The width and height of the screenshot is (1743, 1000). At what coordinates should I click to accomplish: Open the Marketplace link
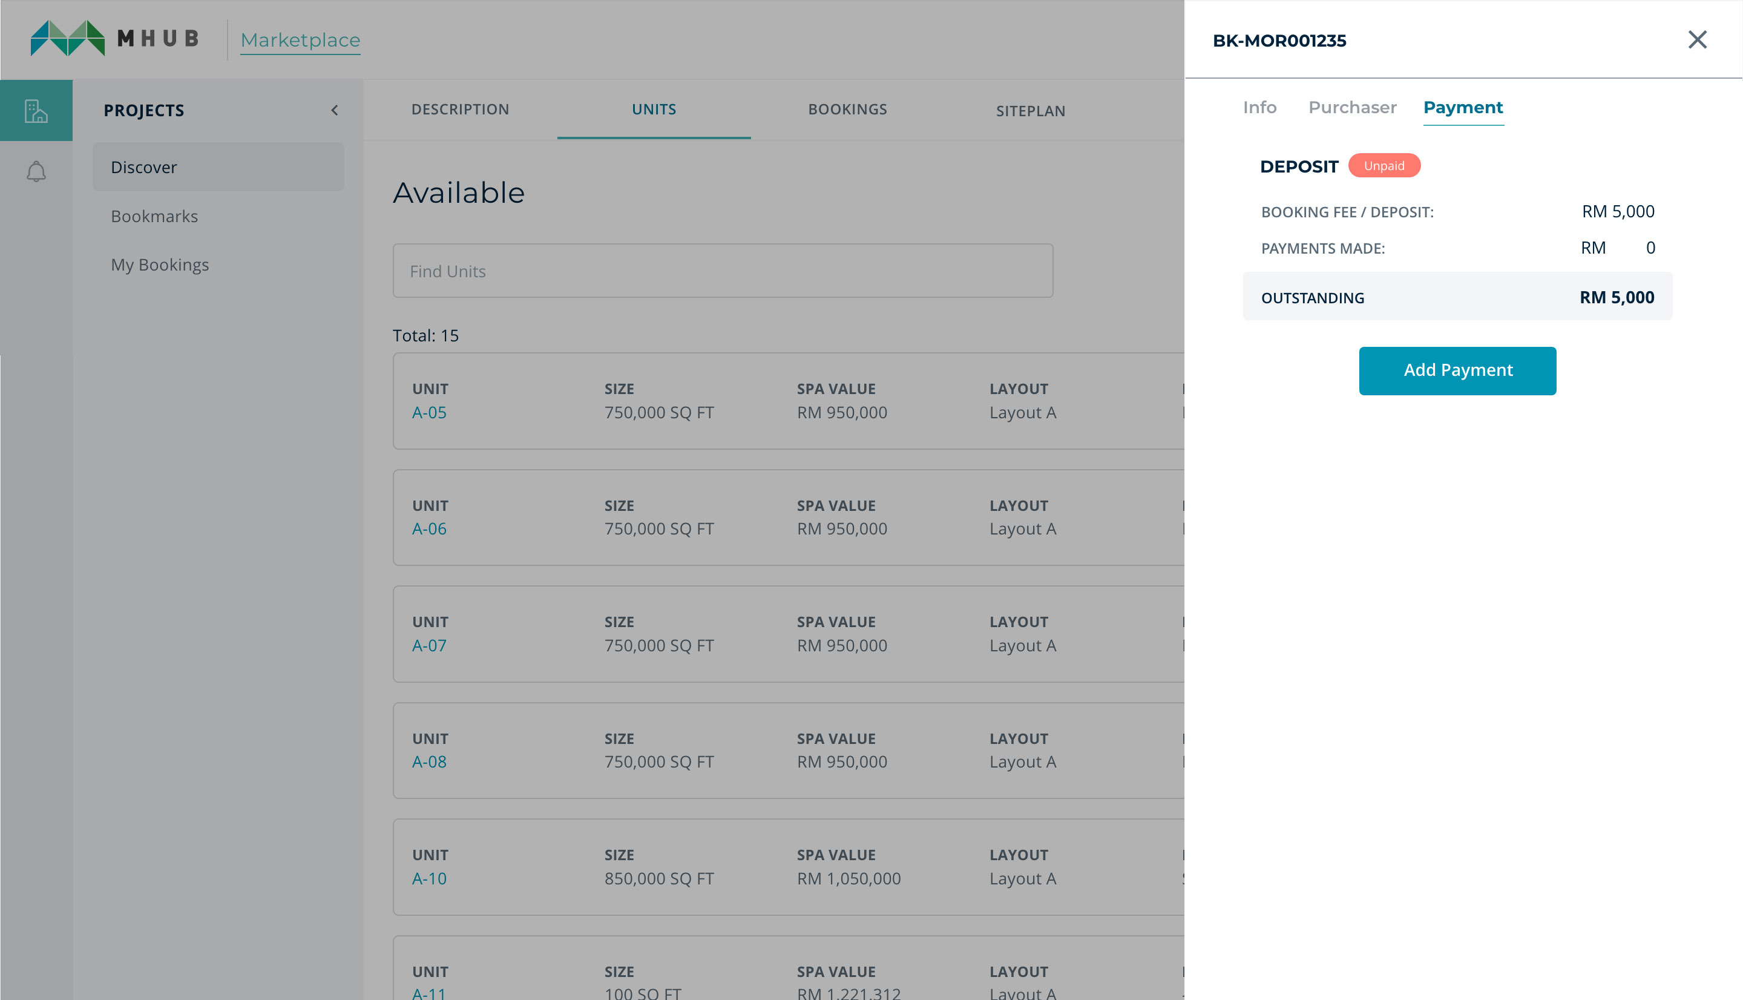coord(300,41)
